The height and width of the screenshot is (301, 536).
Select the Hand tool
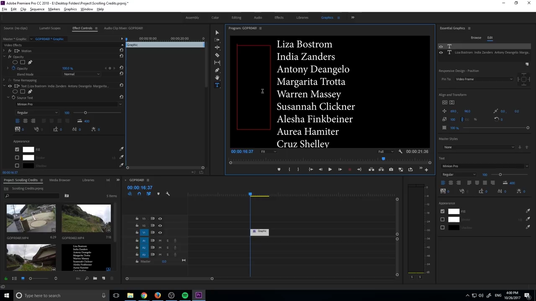click(217, 78)
